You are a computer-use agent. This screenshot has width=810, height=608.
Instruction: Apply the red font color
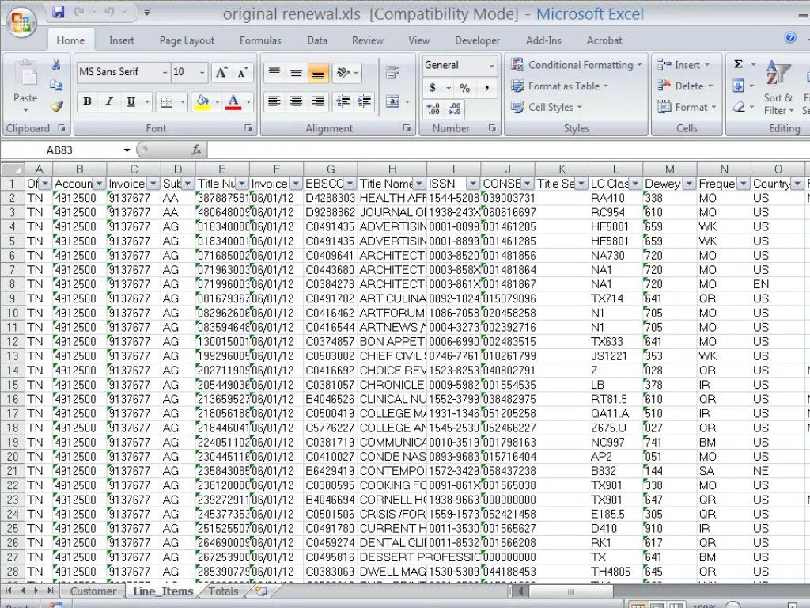point(233,101)
